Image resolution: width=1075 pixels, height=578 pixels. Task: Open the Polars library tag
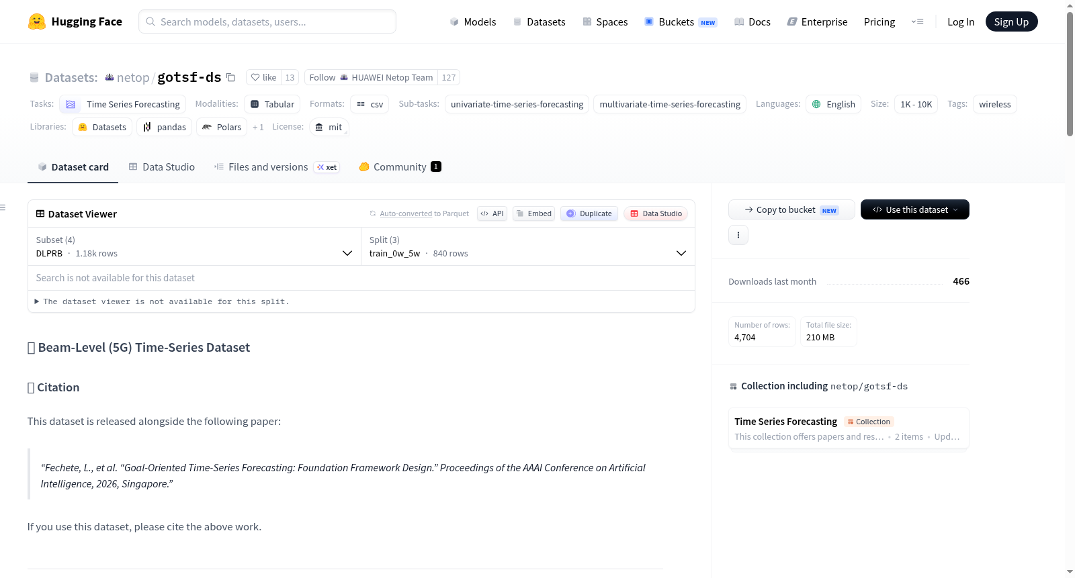point(222,127)
